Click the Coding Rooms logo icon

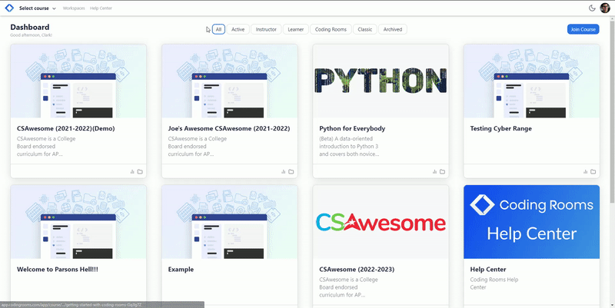[x=9, y=8]
